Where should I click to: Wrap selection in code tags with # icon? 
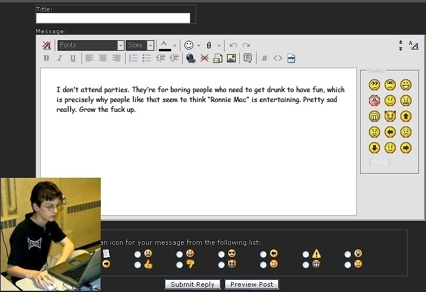coord(264,58)
